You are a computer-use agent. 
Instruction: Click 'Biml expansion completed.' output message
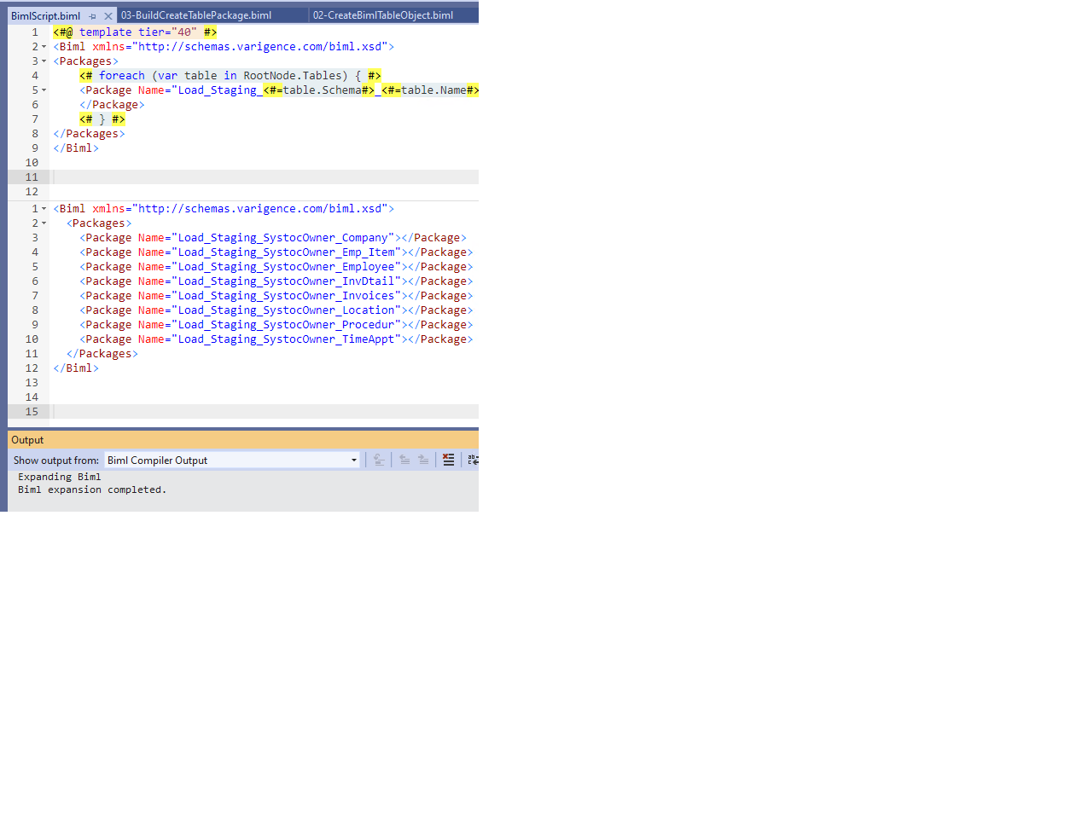point(92,490)
